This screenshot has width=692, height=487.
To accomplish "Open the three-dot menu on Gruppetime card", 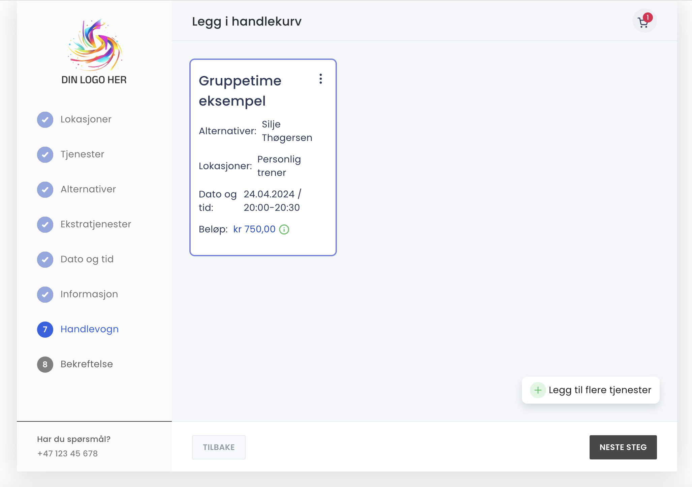I will (320, 79).
